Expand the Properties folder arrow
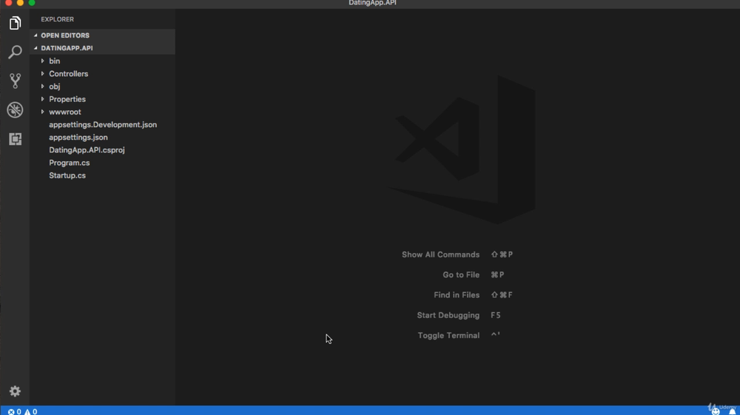Viewport: 740px width, 415px height. (x=42, y=99)
